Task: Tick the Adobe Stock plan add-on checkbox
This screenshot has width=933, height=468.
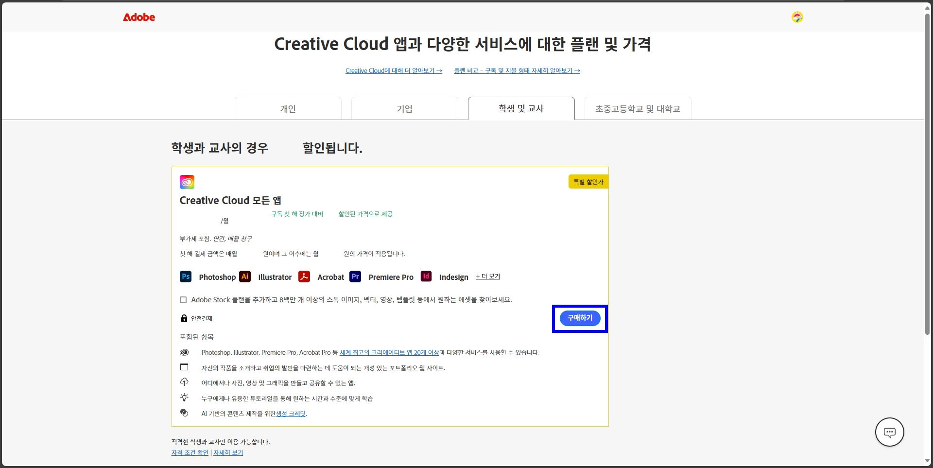Action: pos(183,300)
